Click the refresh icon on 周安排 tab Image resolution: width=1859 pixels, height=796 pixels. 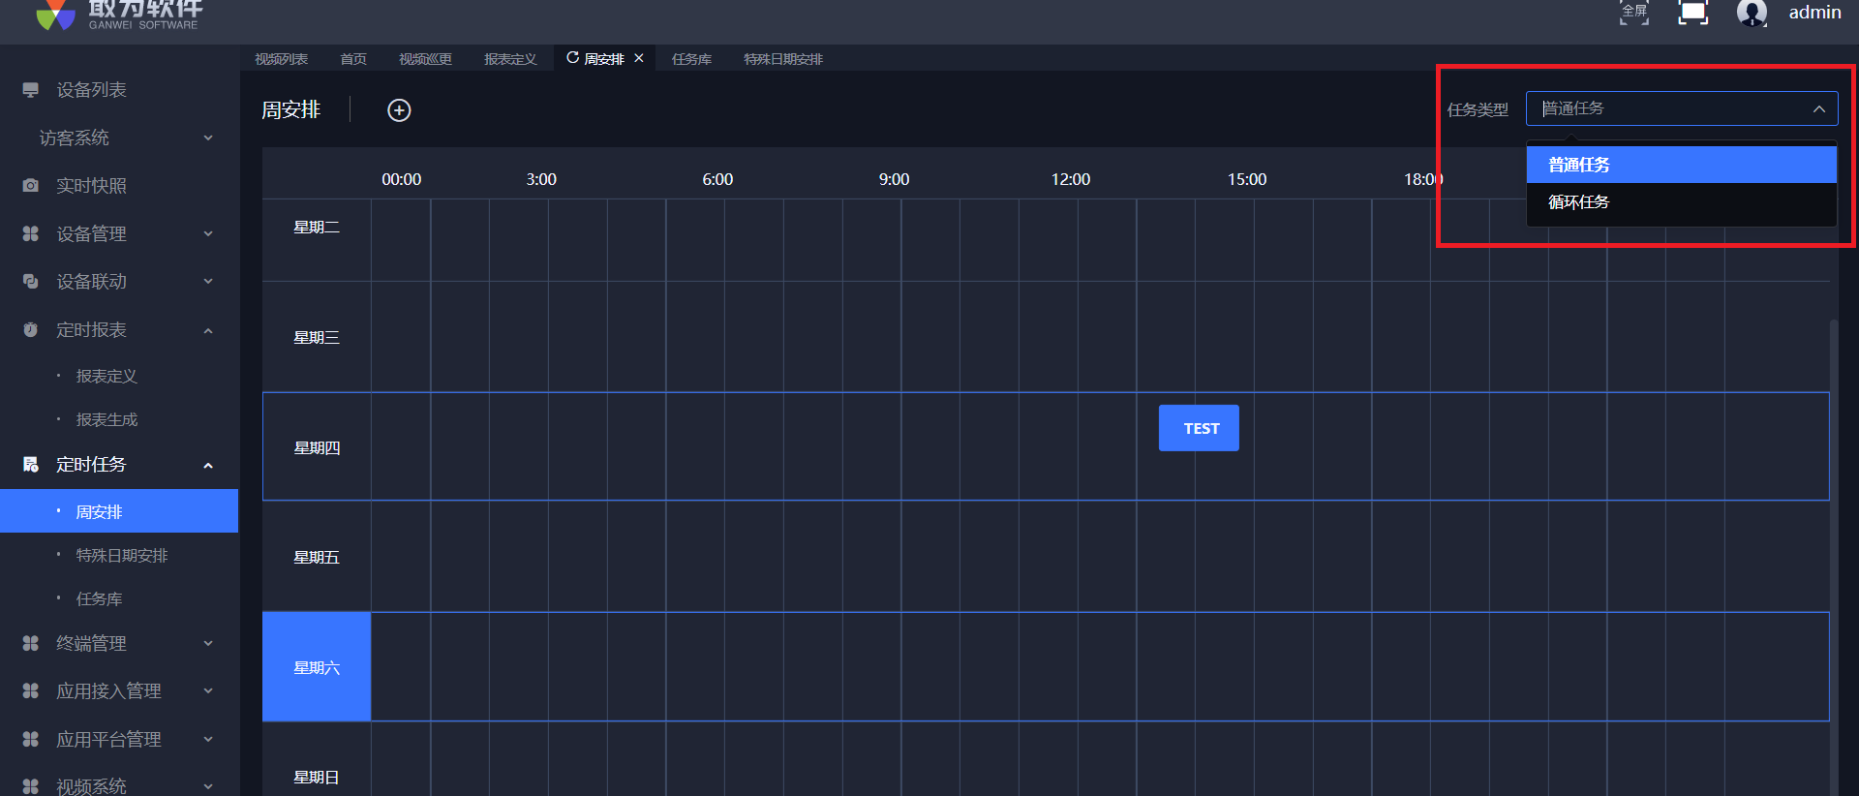pyautogui.click(x=572, y=58)
